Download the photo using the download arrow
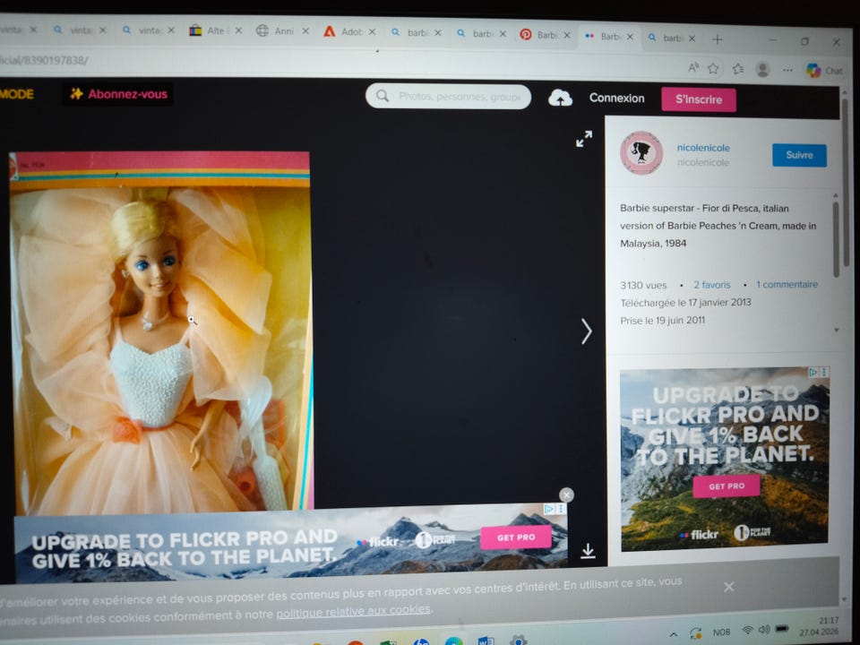The image size is (860, 645). coord(588,551)
